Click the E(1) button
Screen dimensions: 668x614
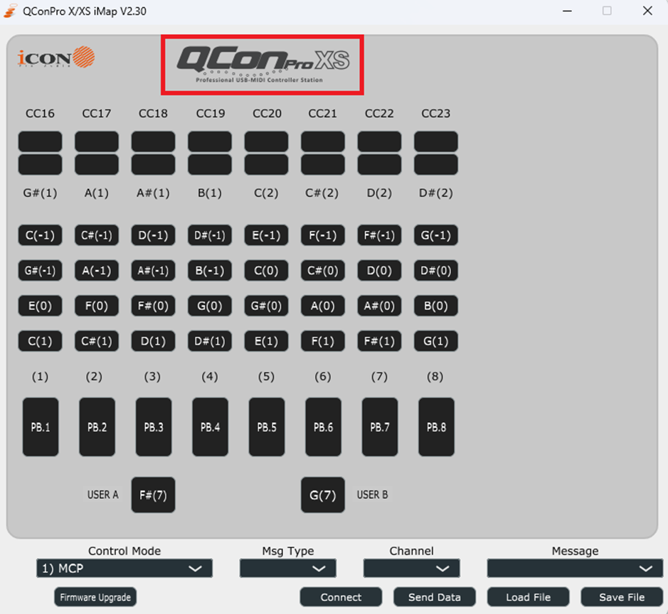click(x=266, y=341)
